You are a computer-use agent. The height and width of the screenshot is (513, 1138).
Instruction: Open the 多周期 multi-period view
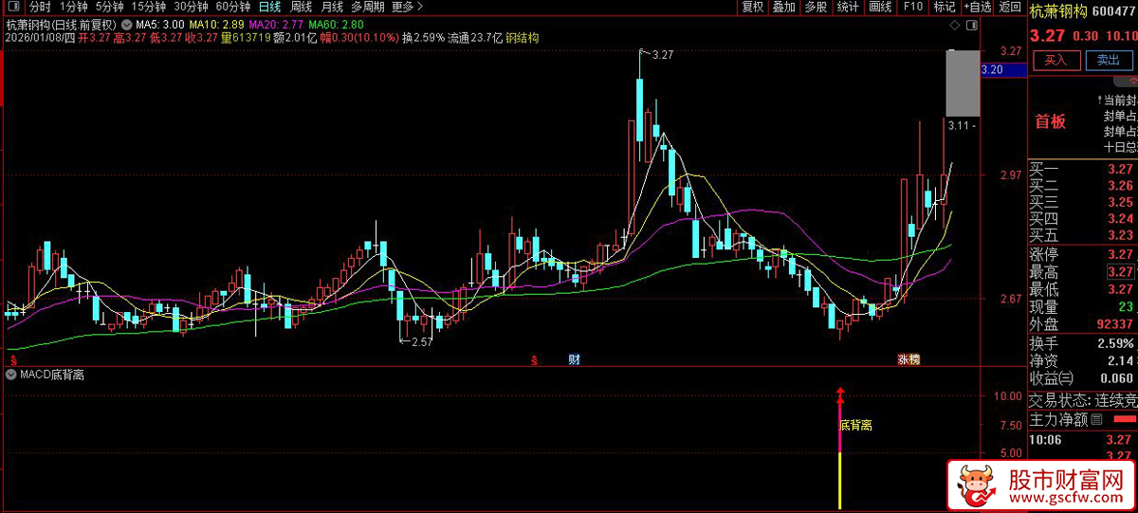click(x=368, y=7)
